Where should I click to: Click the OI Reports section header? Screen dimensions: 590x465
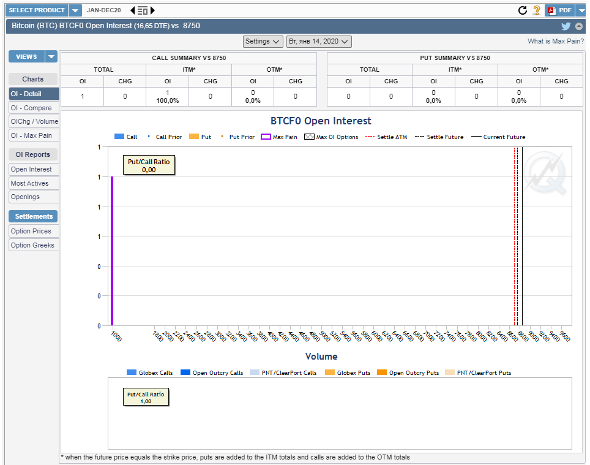pos(33,154)
